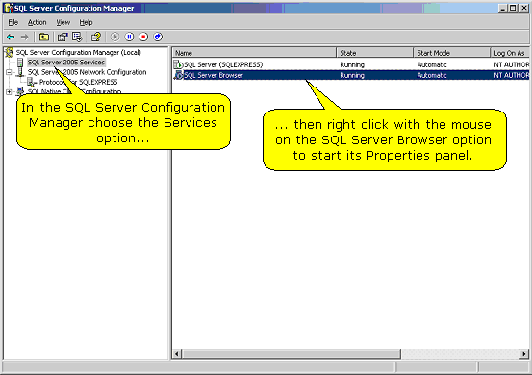Select SQL Server 2005 Services tree item
Viewport: 532px width, 375px height.
(x=66, y=62)
